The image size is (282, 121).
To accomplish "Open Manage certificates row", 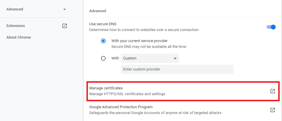I will tap(175, 91).
